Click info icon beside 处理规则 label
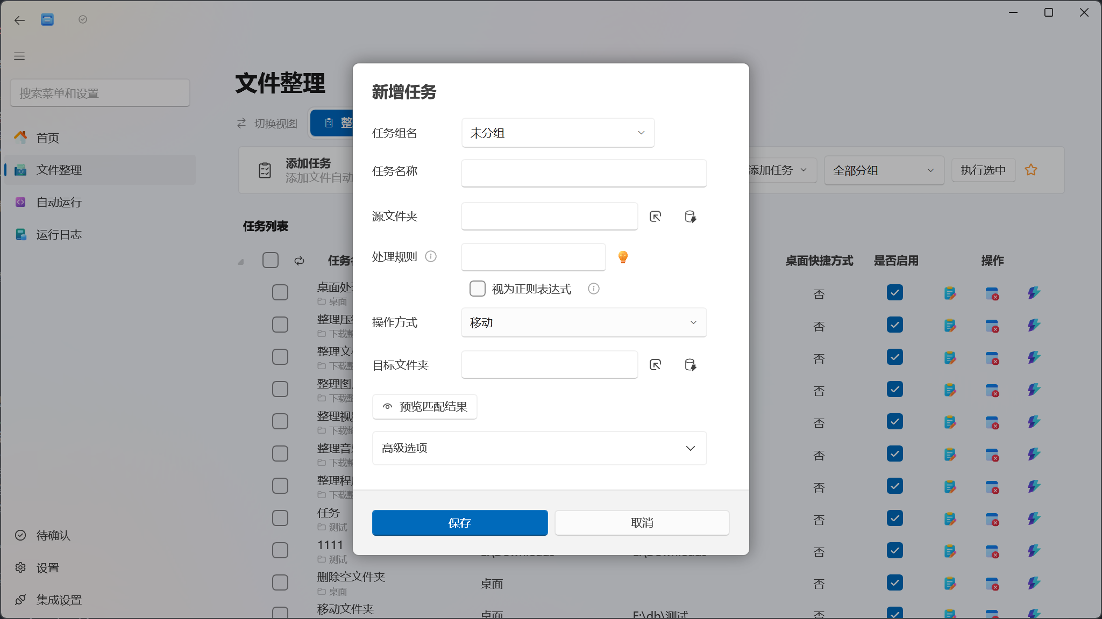Image resolution: width=1102 pixels, height=619 pixels. [x=431, y=256]
